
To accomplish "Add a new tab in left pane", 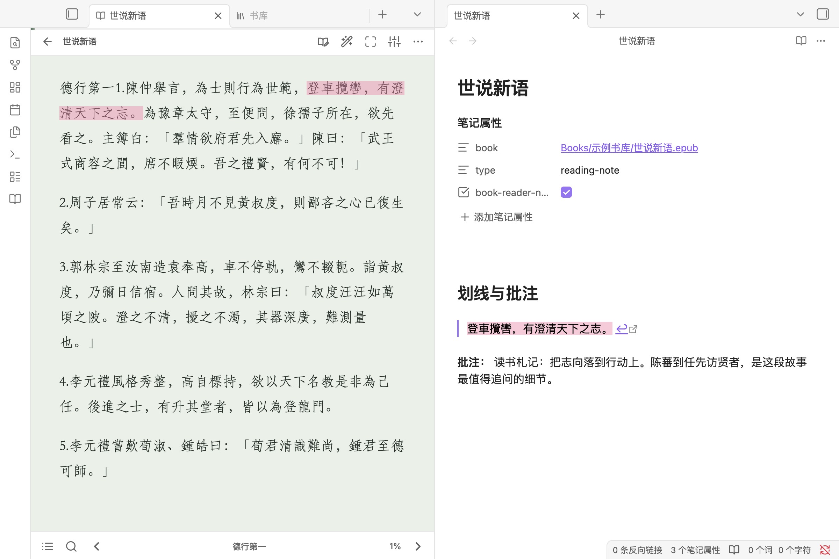I will [x=382, y=15].
